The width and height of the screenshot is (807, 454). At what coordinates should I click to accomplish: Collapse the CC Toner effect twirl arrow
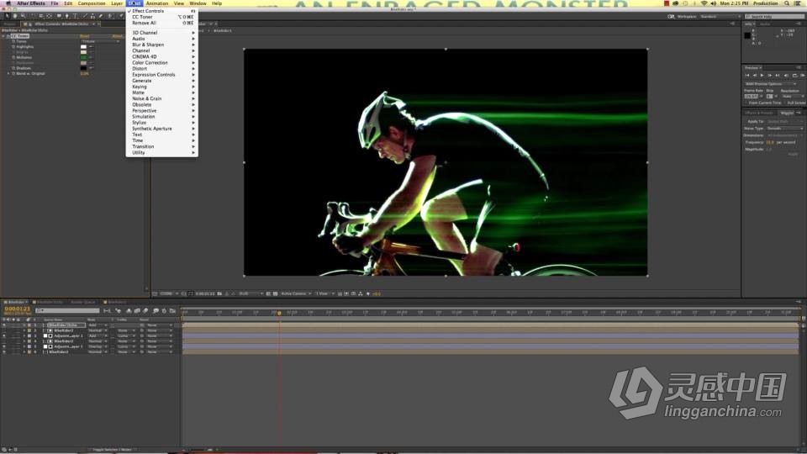click(x=3, y=36)
